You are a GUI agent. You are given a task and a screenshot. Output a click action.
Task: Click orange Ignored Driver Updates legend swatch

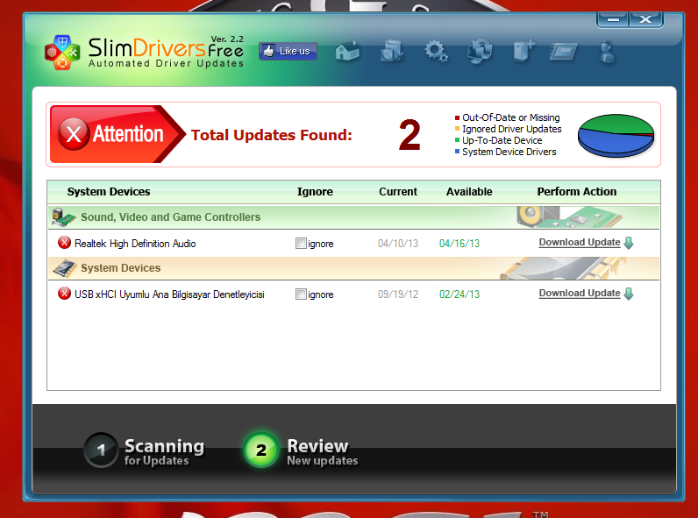pos(457,129)
